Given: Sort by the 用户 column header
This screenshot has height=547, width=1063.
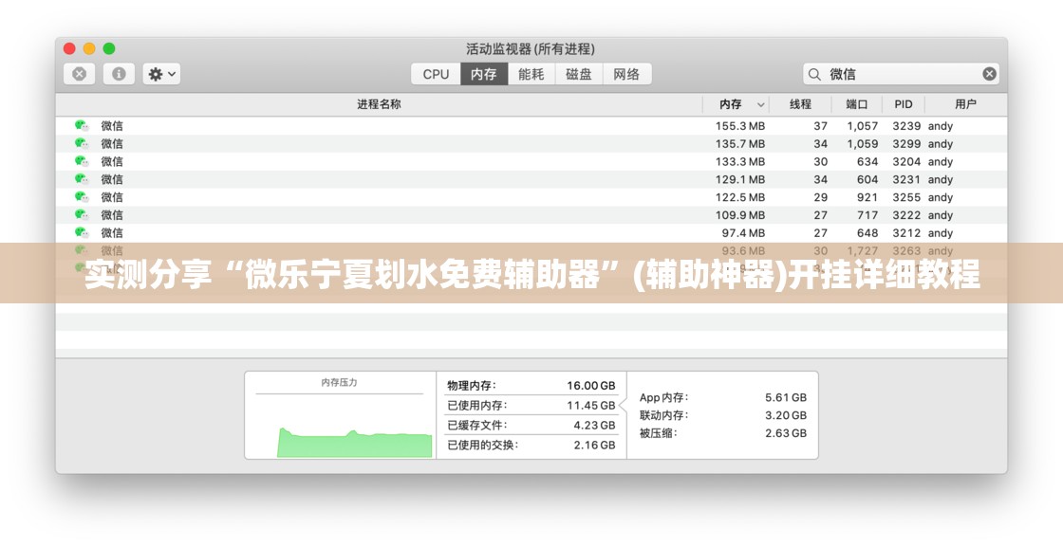Looking at the screenshot, I should click(965, 104).
